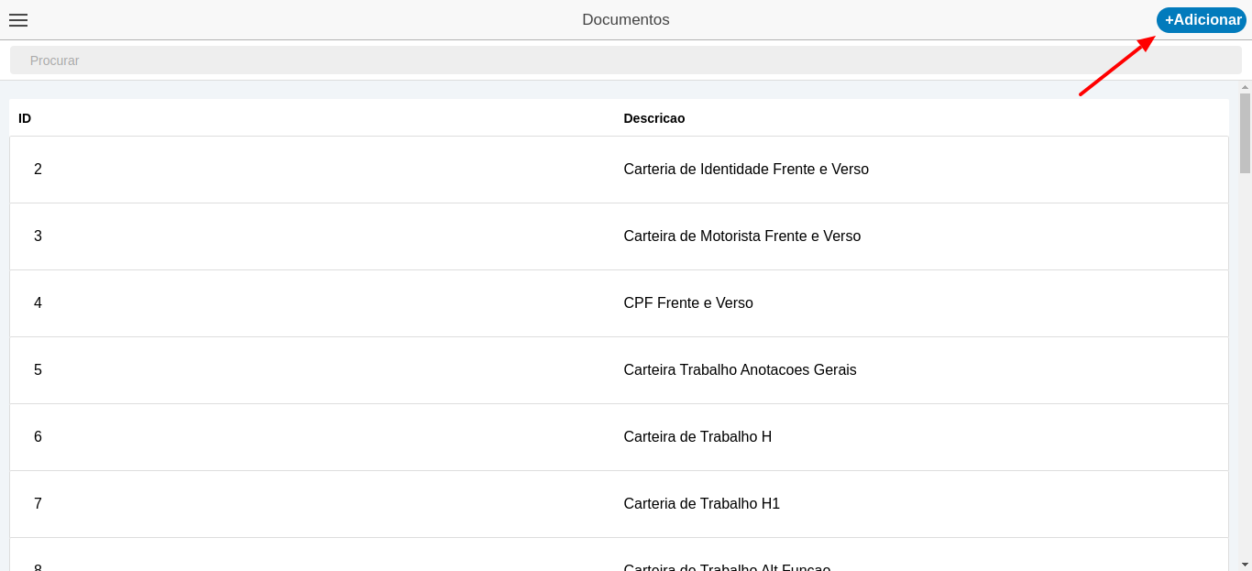Open the hamburger navigation menu
Viewport: 1252px width, 571px height.
(18, 19)
